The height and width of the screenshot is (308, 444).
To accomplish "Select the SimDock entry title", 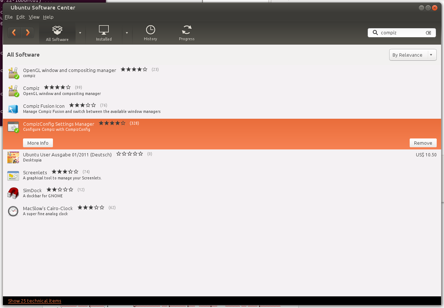I will (32, 190).
